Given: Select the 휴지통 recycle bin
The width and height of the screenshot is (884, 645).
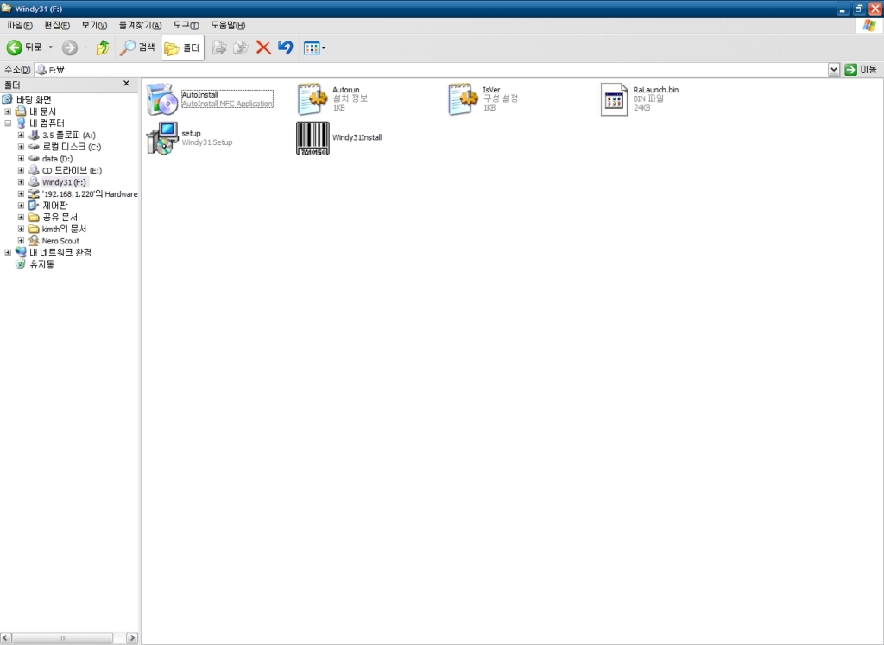Looking at the screenshot, I should coord(41,264).
